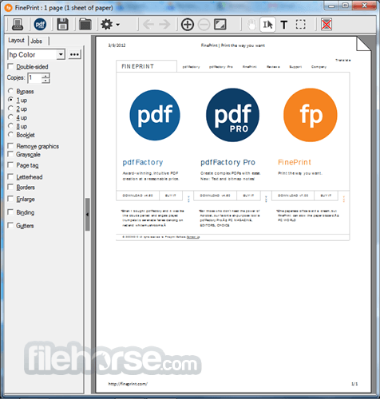380x399 pixels.
Task: Click the floppy disk save icon
Action: click(63, 25)
